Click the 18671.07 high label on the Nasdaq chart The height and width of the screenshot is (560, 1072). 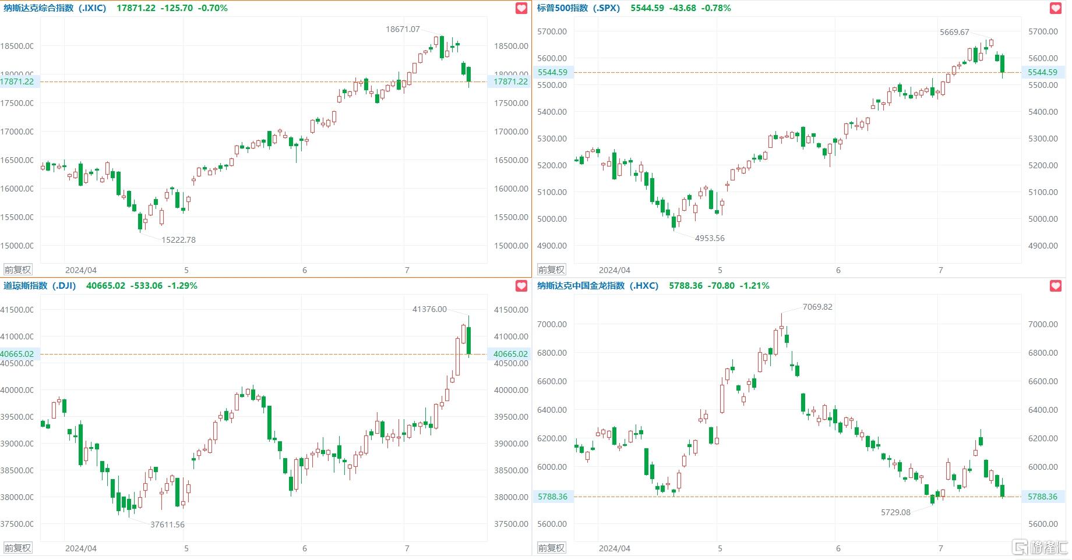tap(403, 29)
